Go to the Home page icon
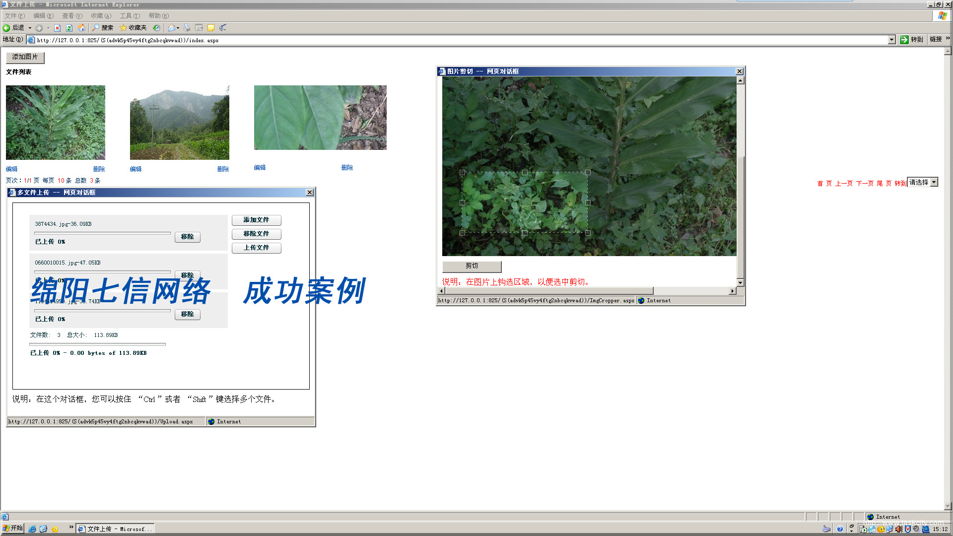Image resolution: width=953 pixels, height=536 pixels. (x=82, y=28)
